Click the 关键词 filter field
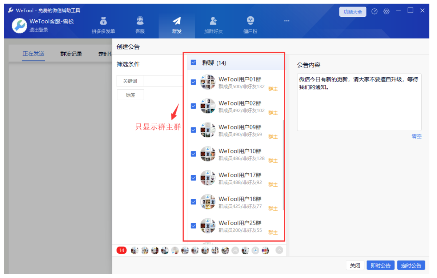Screen dimensions: 437x278 pos(163,81)
